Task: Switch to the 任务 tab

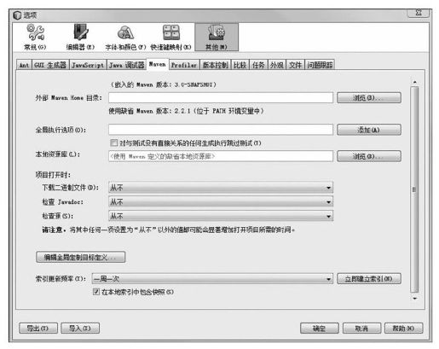Action: point(258,65)
